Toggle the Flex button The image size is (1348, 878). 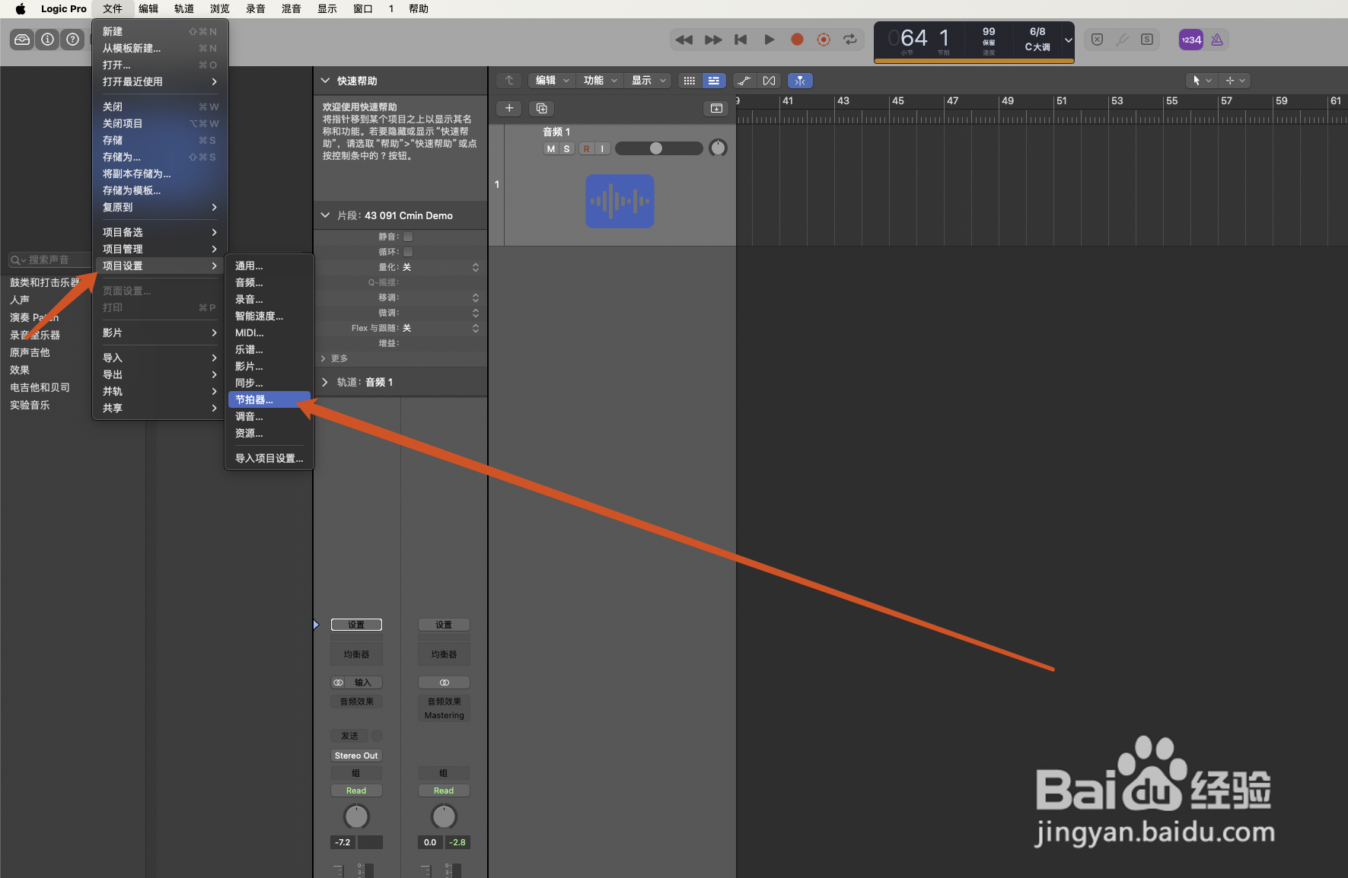tap(769, 81)
